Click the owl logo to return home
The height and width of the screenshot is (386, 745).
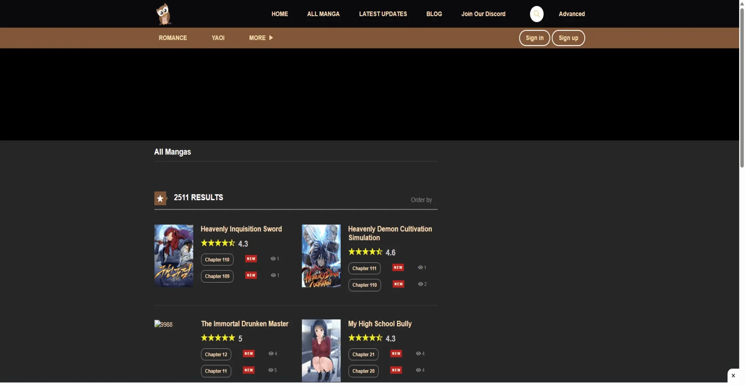click(163, 14)
